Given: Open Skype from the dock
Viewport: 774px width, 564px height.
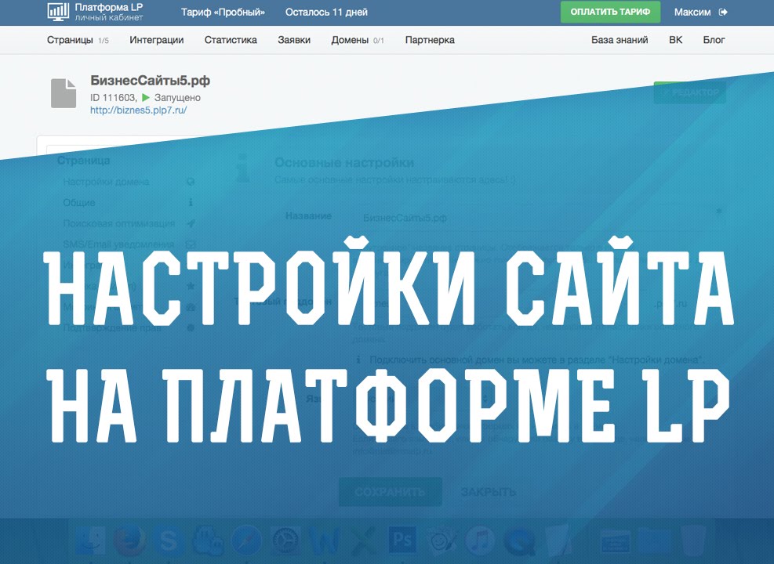Looking at the screenshot, I should click(x=169, y=540).
